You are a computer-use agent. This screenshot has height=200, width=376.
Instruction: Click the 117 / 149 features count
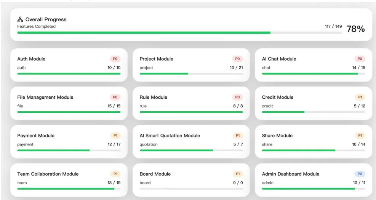(333, 27)
